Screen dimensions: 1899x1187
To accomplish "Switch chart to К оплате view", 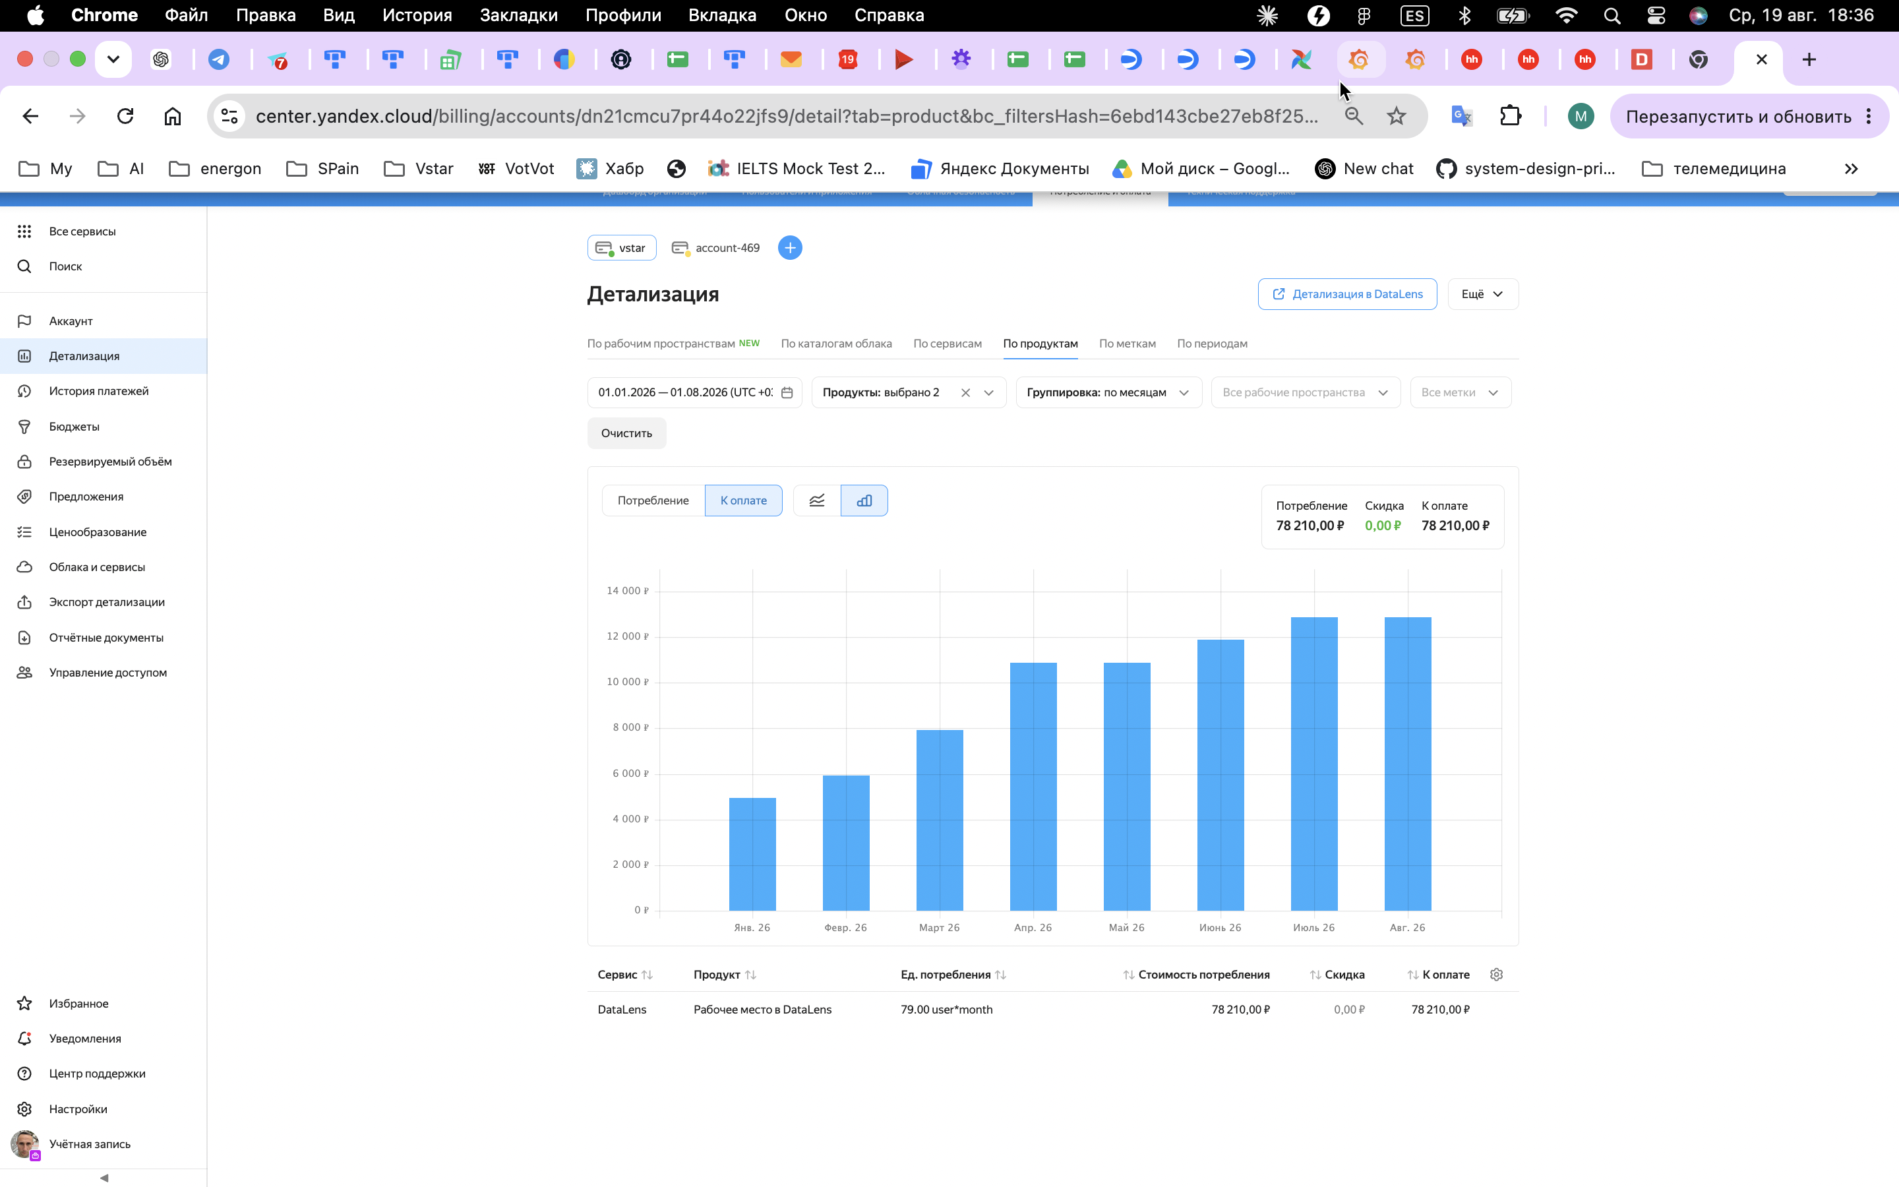I will pos(743,501).
